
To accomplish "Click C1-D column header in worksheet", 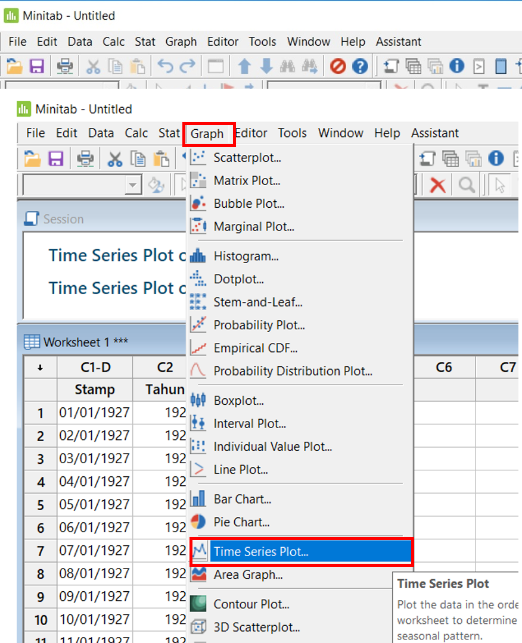I will pyautogui.click(x=95, y=367).
